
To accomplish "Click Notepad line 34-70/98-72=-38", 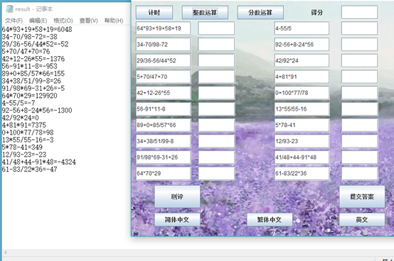I will point(30,37).
